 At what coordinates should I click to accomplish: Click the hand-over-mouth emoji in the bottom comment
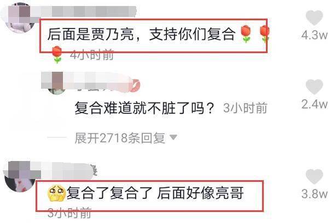click(x=56, y=193)
